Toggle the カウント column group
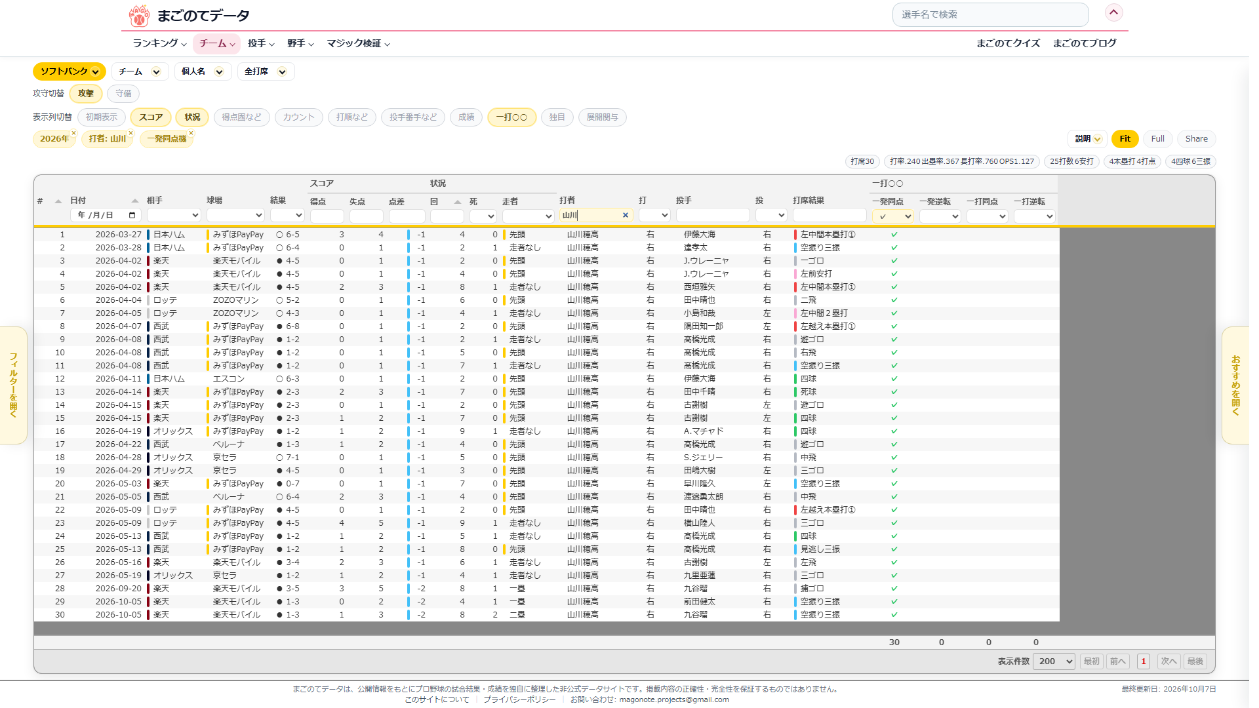Image resolution: width=1259 pixels, height=708 pixels. pyautogui.click(x=299, y=117)
